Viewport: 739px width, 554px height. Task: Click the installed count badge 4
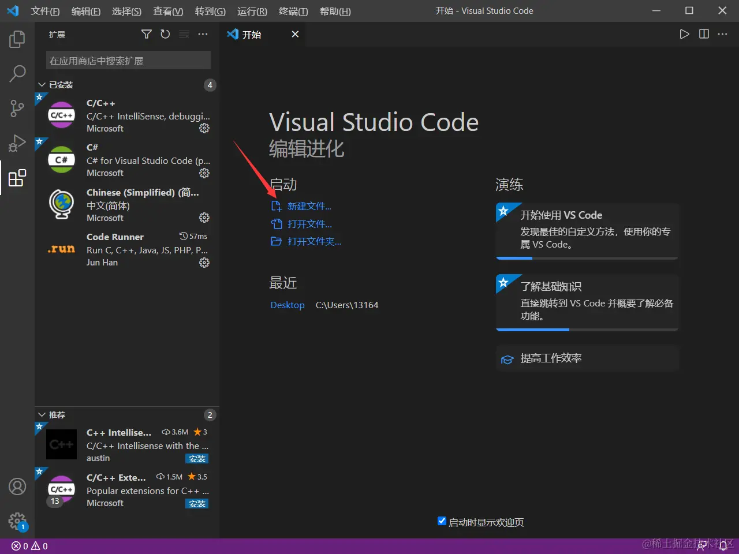tap(210, 85)
